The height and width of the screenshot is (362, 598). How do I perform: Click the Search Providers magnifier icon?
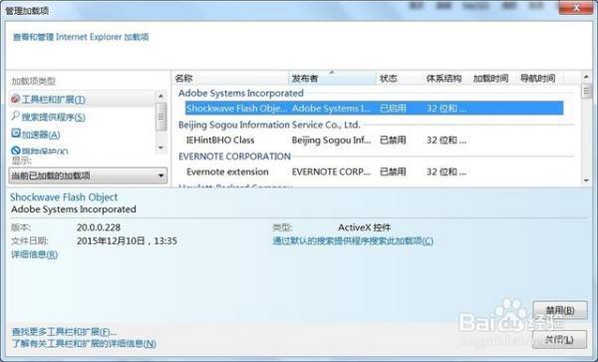(16, 116)
